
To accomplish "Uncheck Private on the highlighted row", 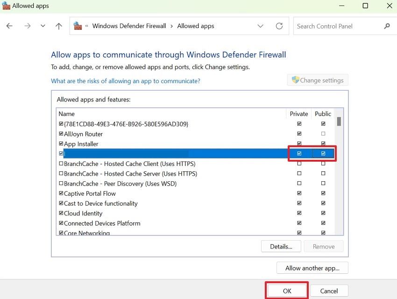I will [x=299, y=153].
